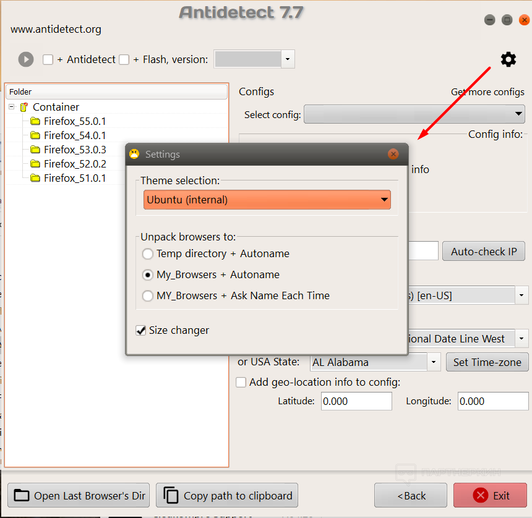
Task: Select MY_Browsers + Ask Name Each Time
Action: pyautogui.click(x=148, y=295)
